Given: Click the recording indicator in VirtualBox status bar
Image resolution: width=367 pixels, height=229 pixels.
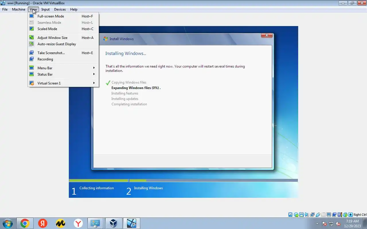Looking at the screenshot, I should point(334,215).
